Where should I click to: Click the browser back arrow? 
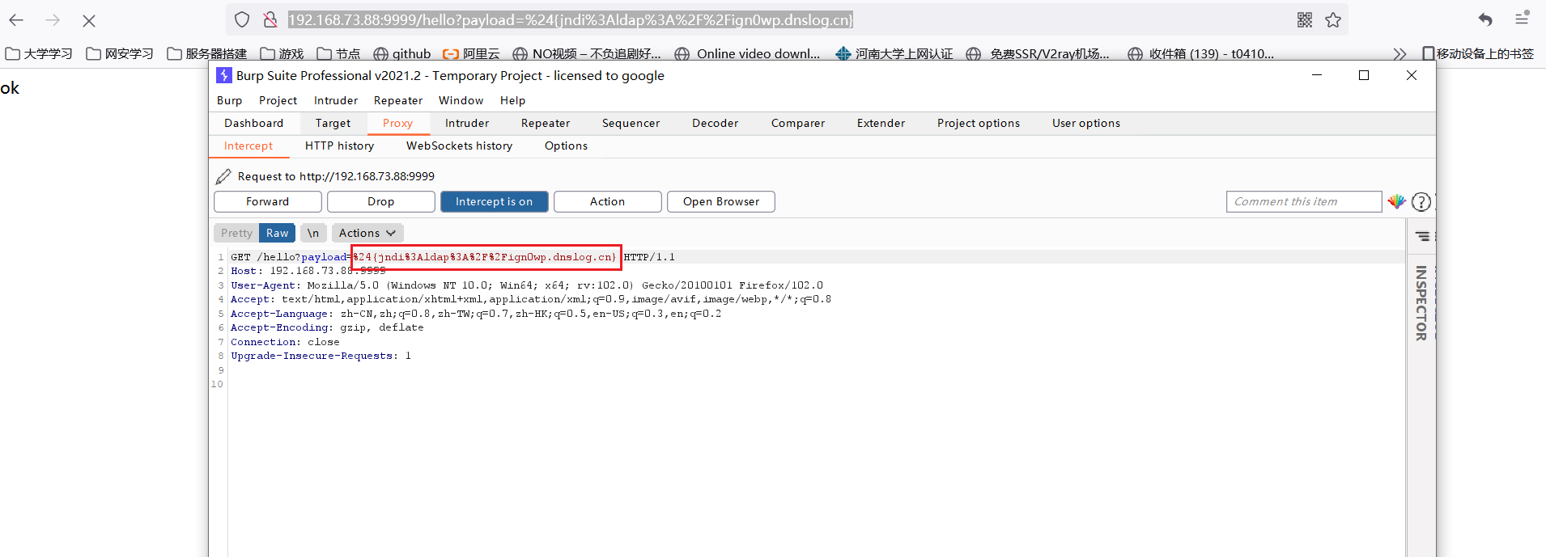click(x=16, y=20)
